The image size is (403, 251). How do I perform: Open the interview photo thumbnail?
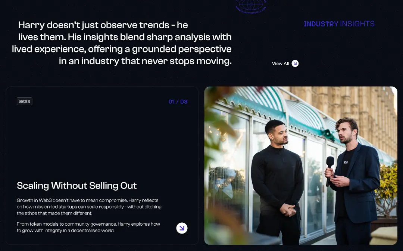tap(301, 165)
